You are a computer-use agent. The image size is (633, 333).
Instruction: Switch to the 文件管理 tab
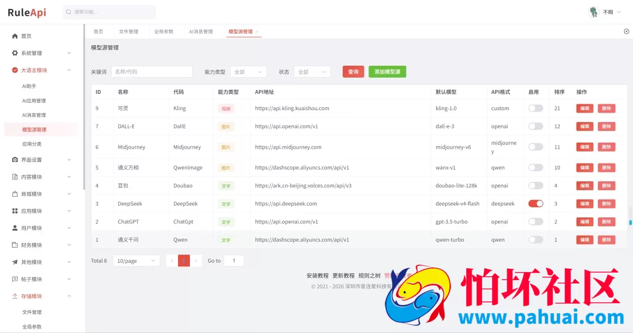[x=129, y=32]
